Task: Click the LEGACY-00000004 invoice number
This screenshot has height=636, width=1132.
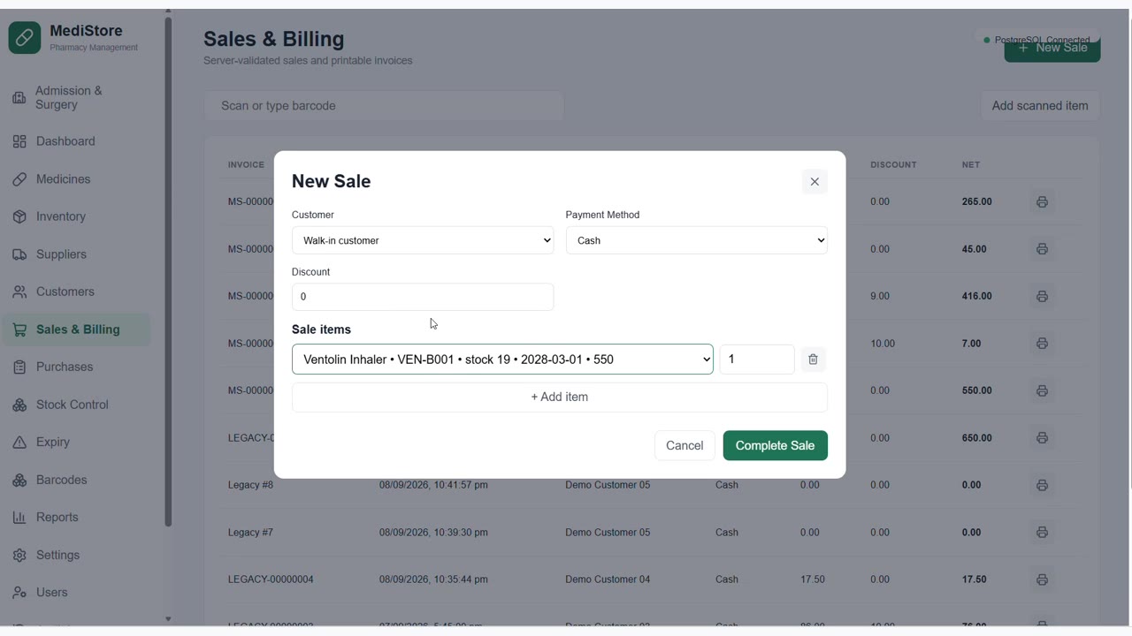Action: [271, 579]
